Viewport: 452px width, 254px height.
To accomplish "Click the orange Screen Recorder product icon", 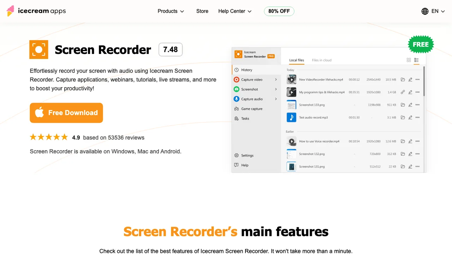I will click(x=39, y=50).
